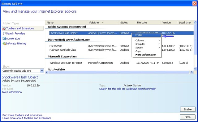Click the horizontal scrollbar left arrow

click(x=47, y=72)
